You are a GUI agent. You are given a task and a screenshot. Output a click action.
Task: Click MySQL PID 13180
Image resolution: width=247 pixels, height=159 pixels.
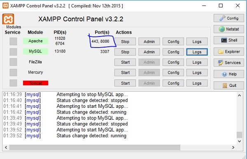pos(60,51)
